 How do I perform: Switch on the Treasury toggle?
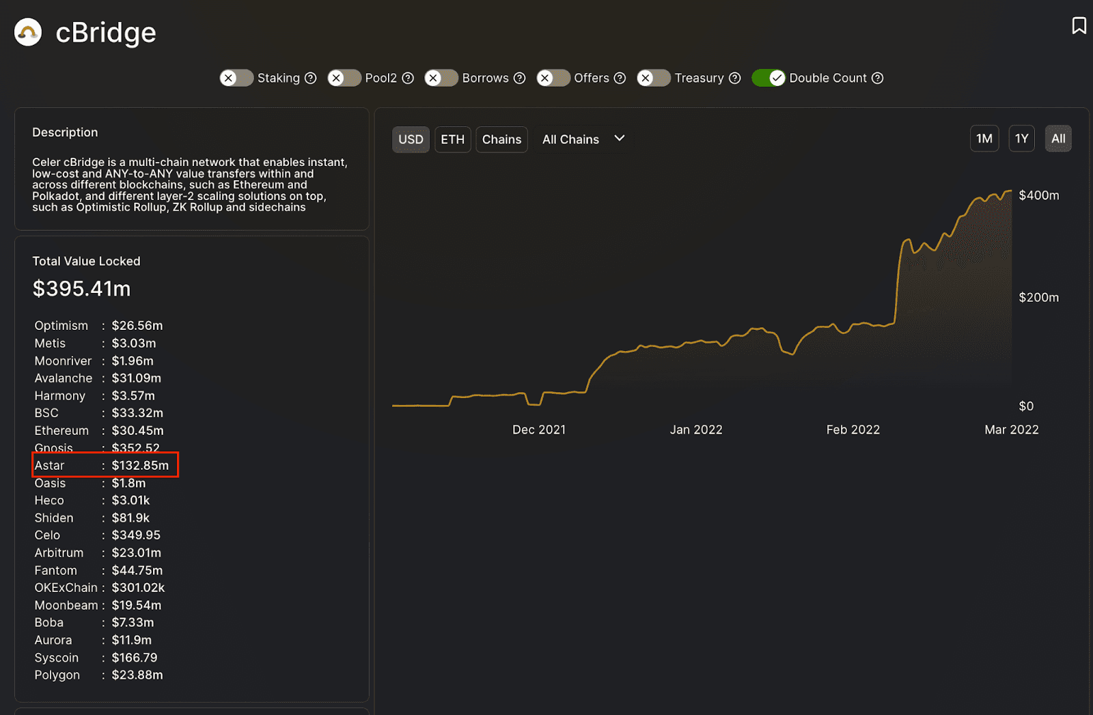point(654,78)
